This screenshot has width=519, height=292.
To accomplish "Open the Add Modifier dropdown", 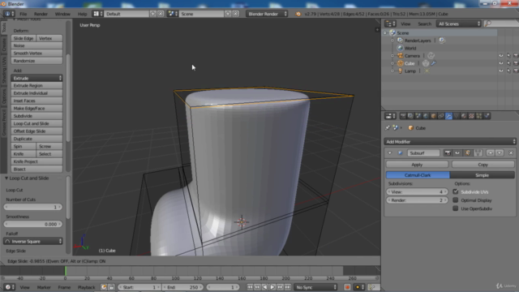I will point(450,142).
